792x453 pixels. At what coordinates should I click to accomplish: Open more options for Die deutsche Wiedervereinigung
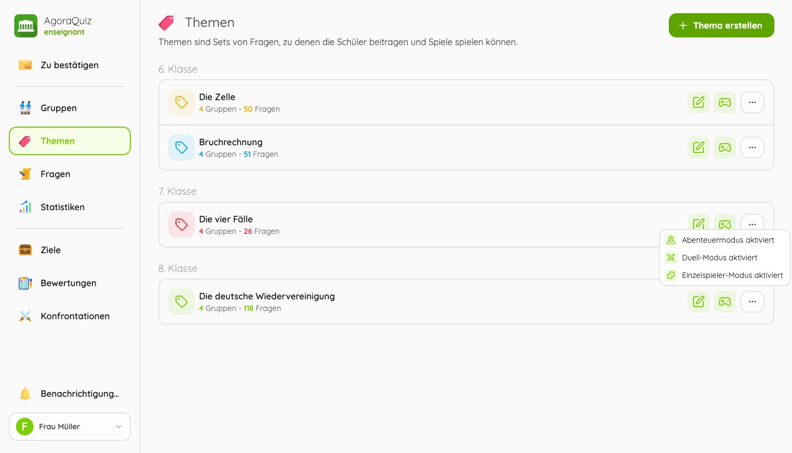752,302
